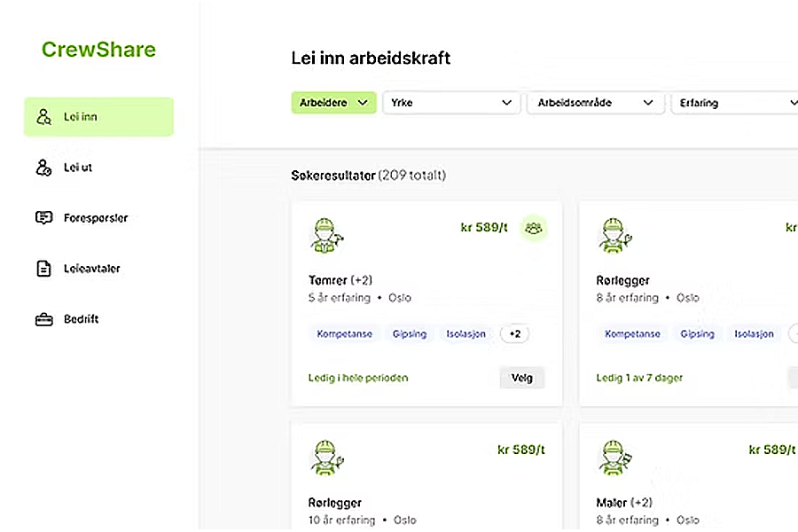Click the CrewShare logo
Viewport: 798px width, 532px height.
pyautogui.click(x=98, y=50)
